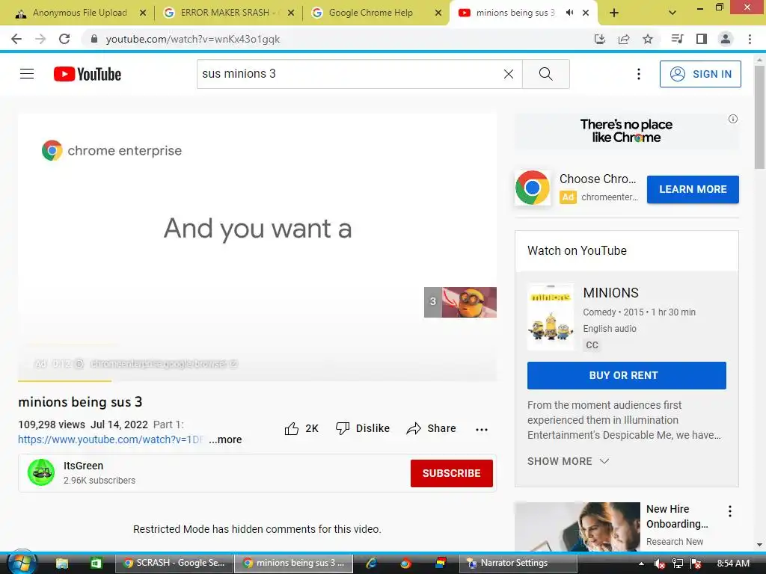Image resolution: width=766 pixels, height=574 pixels.
Task: Open ItsGreen channel name
Action: coord(83,466)
